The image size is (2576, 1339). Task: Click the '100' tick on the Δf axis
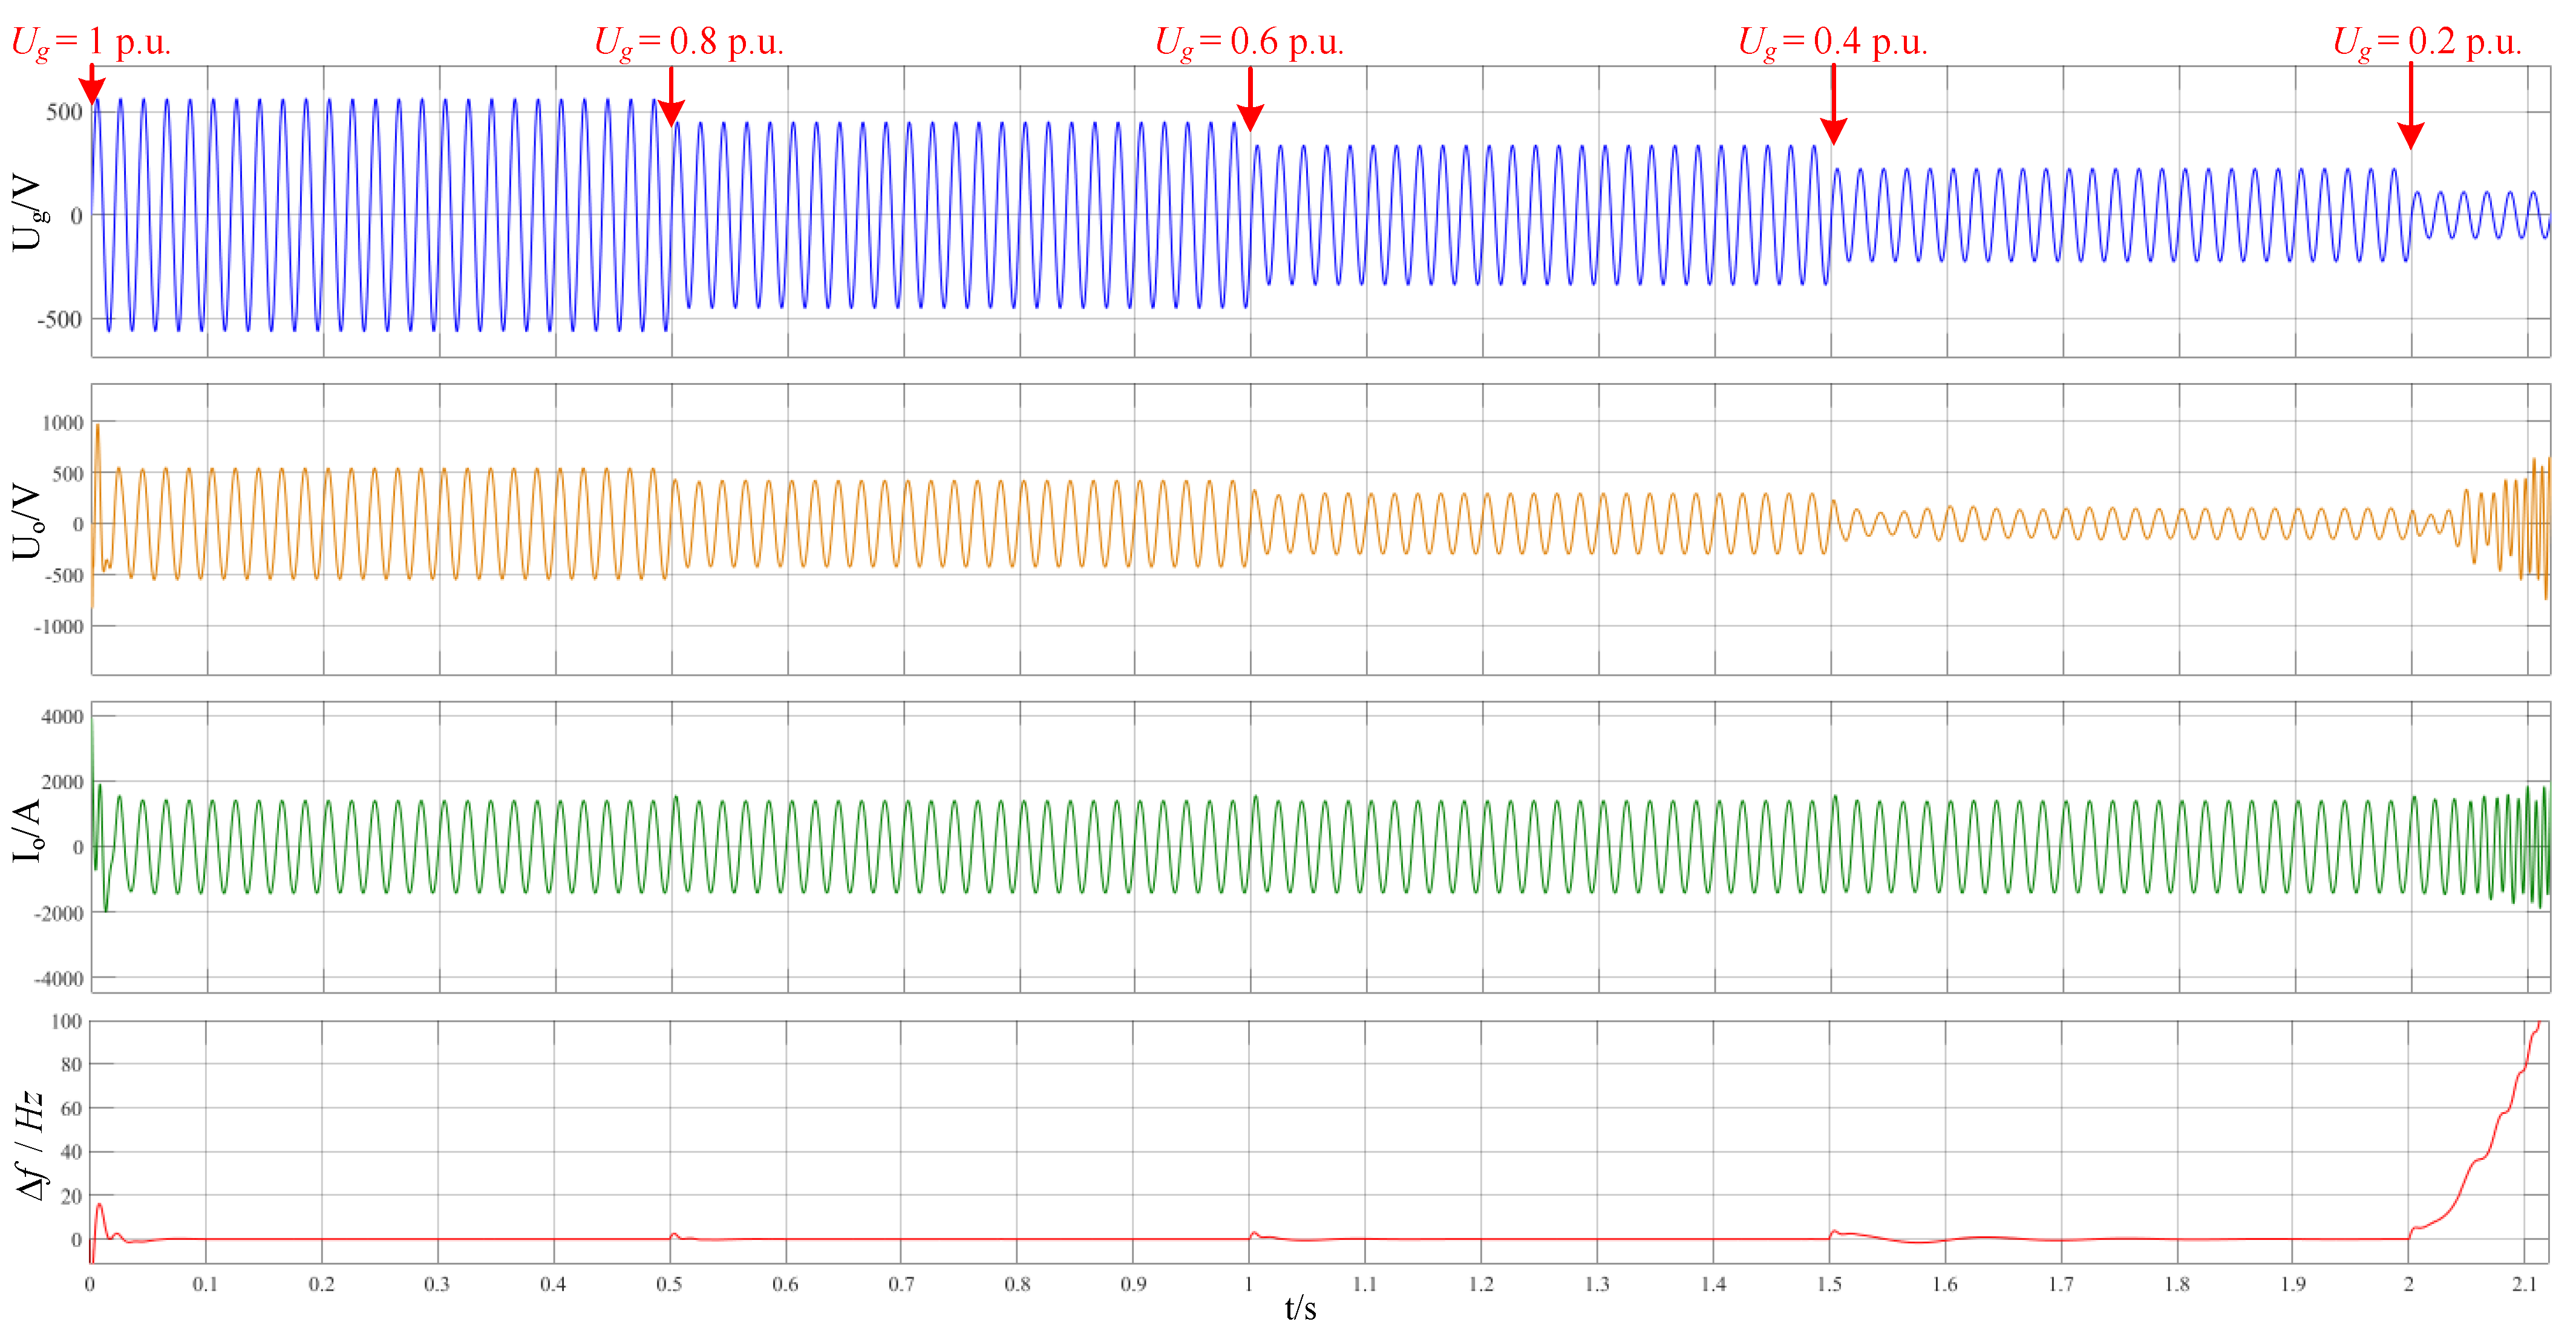click(x=66, y=1021)
